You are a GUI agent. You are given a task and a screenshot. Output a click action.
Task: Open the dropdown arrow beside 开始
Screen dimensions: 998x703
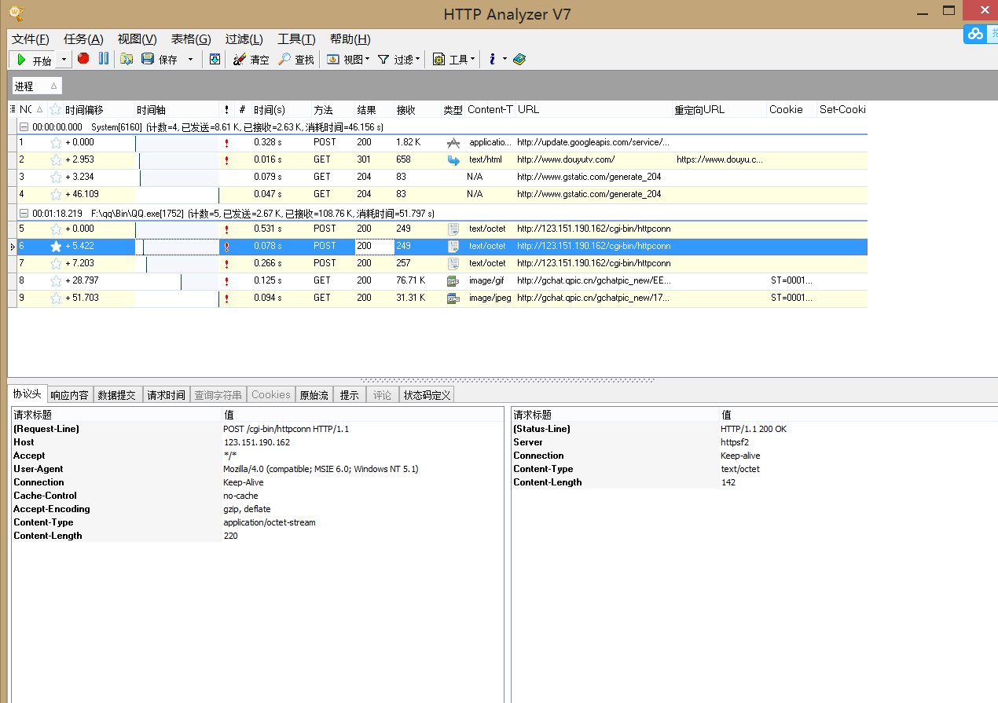[64, 60]
